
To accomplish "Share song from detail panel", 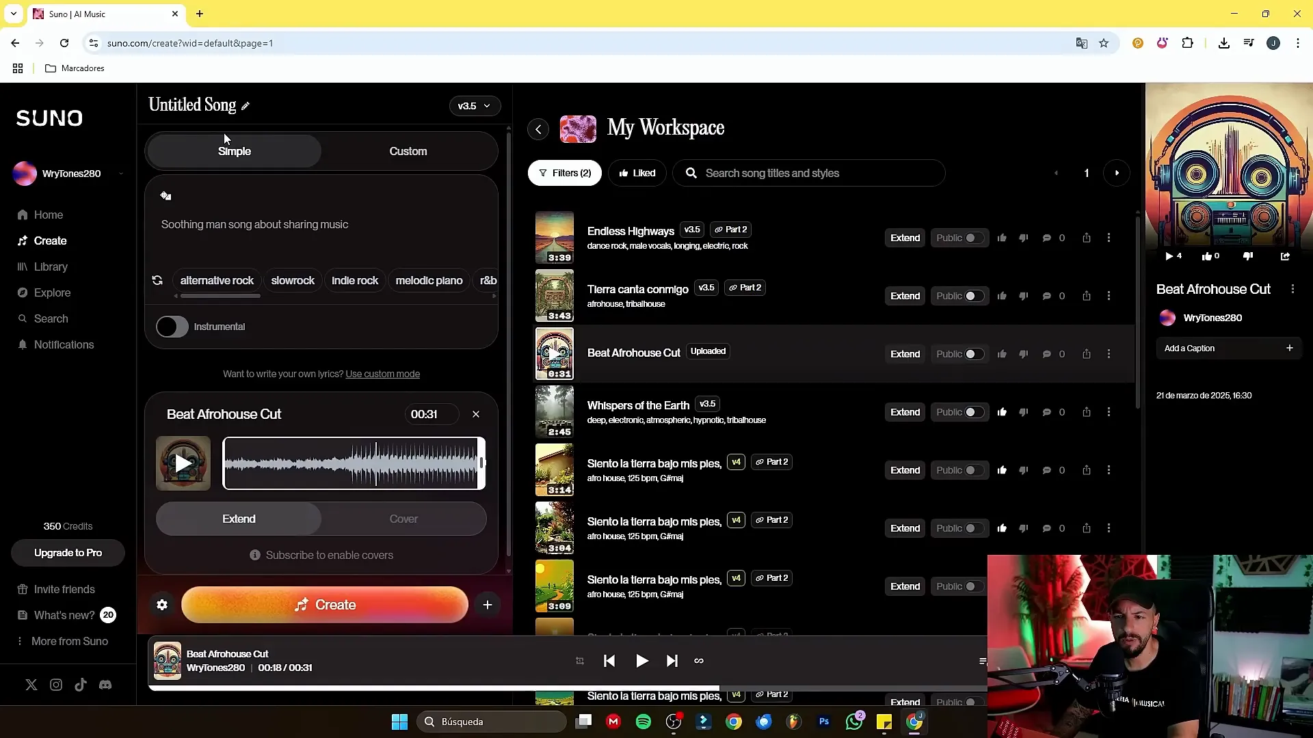I will [x=1285, y=256].
